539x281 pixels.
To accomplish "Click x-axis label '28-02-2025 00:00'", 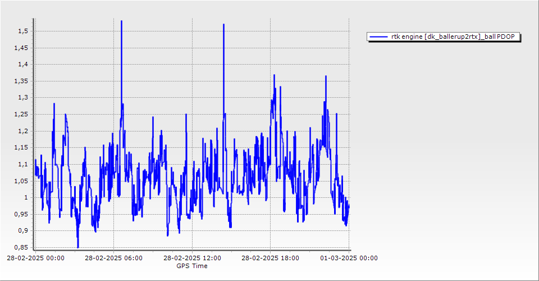I will tap(35, 258).
